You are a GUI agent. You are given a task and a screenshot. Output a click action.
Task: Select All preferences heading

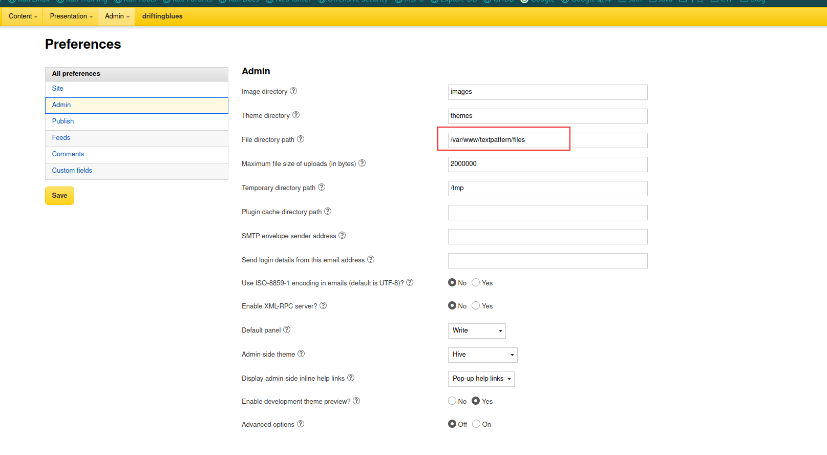[137, 74]
